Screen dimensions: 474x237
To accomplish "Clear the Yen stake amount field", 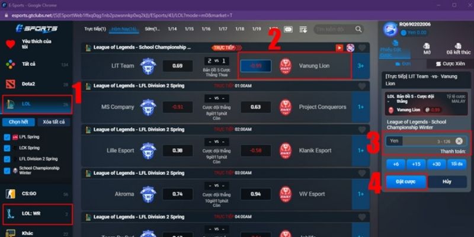I will 459,141.
